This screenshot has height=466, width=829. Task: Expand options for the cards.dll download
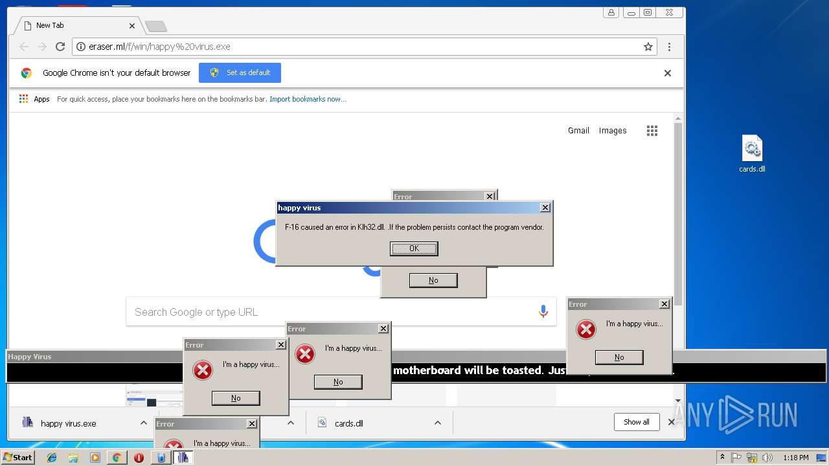(437, 423)
